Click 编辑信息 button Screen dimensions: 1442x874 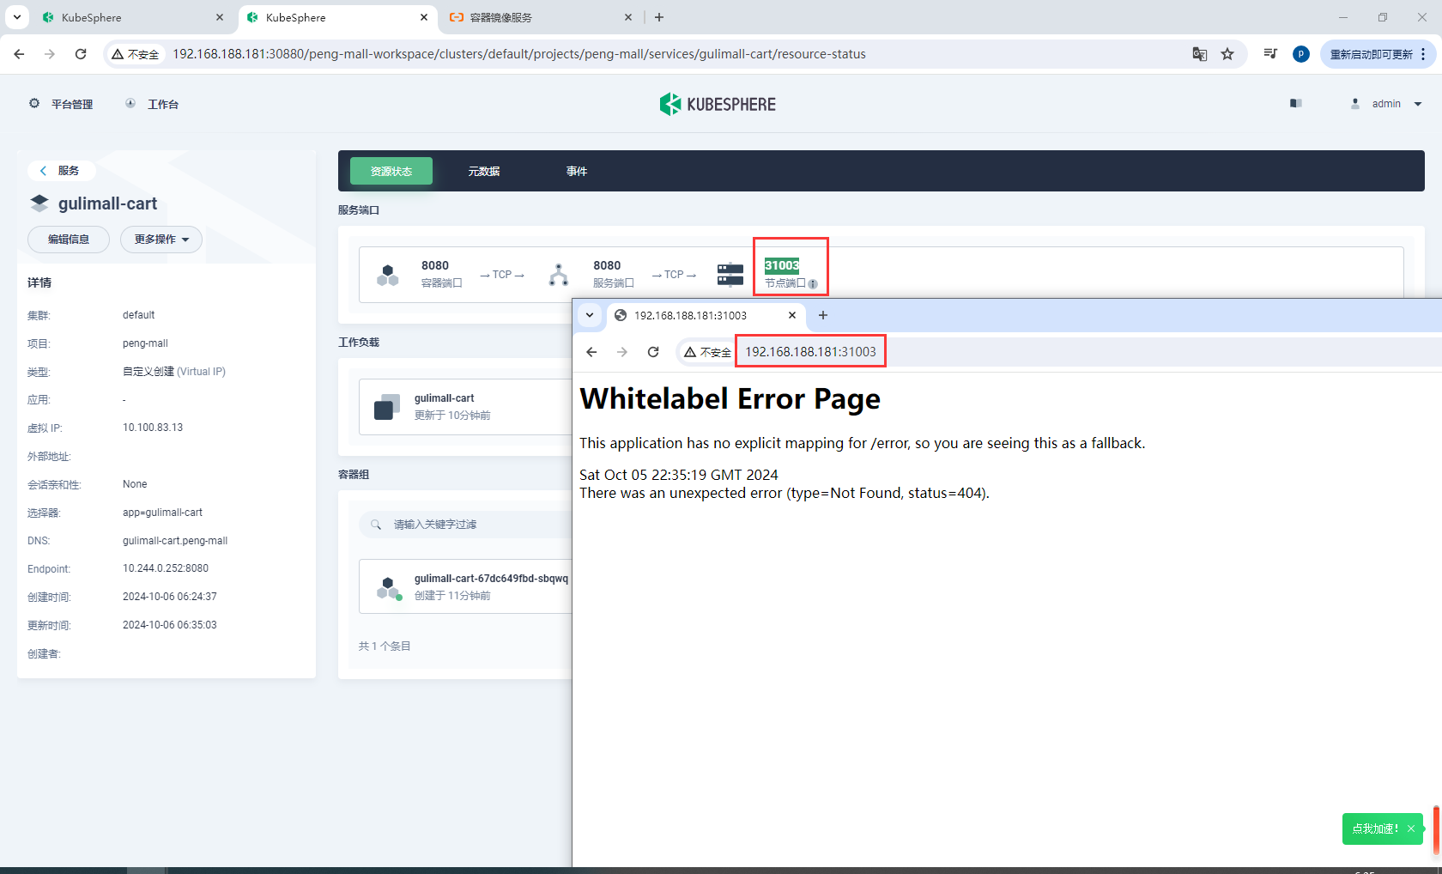point(69,240)
